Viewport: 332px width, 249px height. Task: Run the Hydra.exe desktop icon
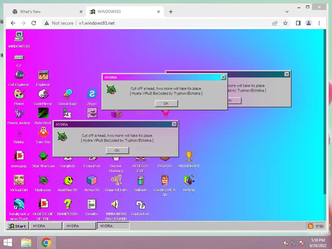pyautogui.click(x=43, y=180)
